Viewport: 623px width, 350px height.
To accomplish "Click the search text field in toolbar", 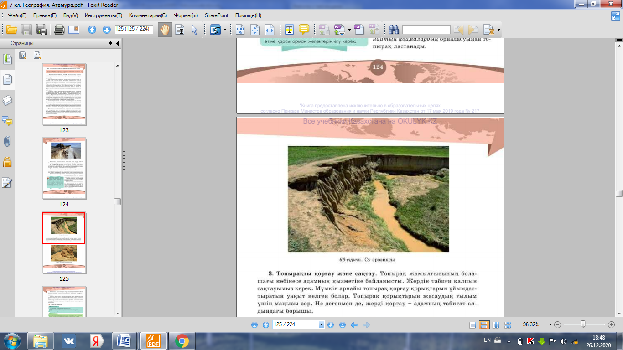I will coord(426,30).
